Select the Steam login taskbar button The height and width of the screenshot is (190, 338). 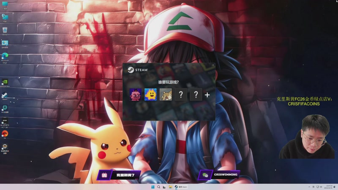click(181, 187)
